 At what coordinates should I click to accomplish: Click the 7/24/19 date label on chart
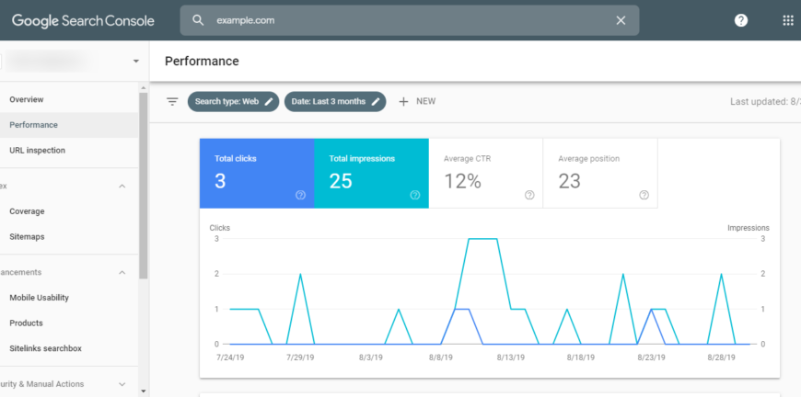click(x=230, y=357)
